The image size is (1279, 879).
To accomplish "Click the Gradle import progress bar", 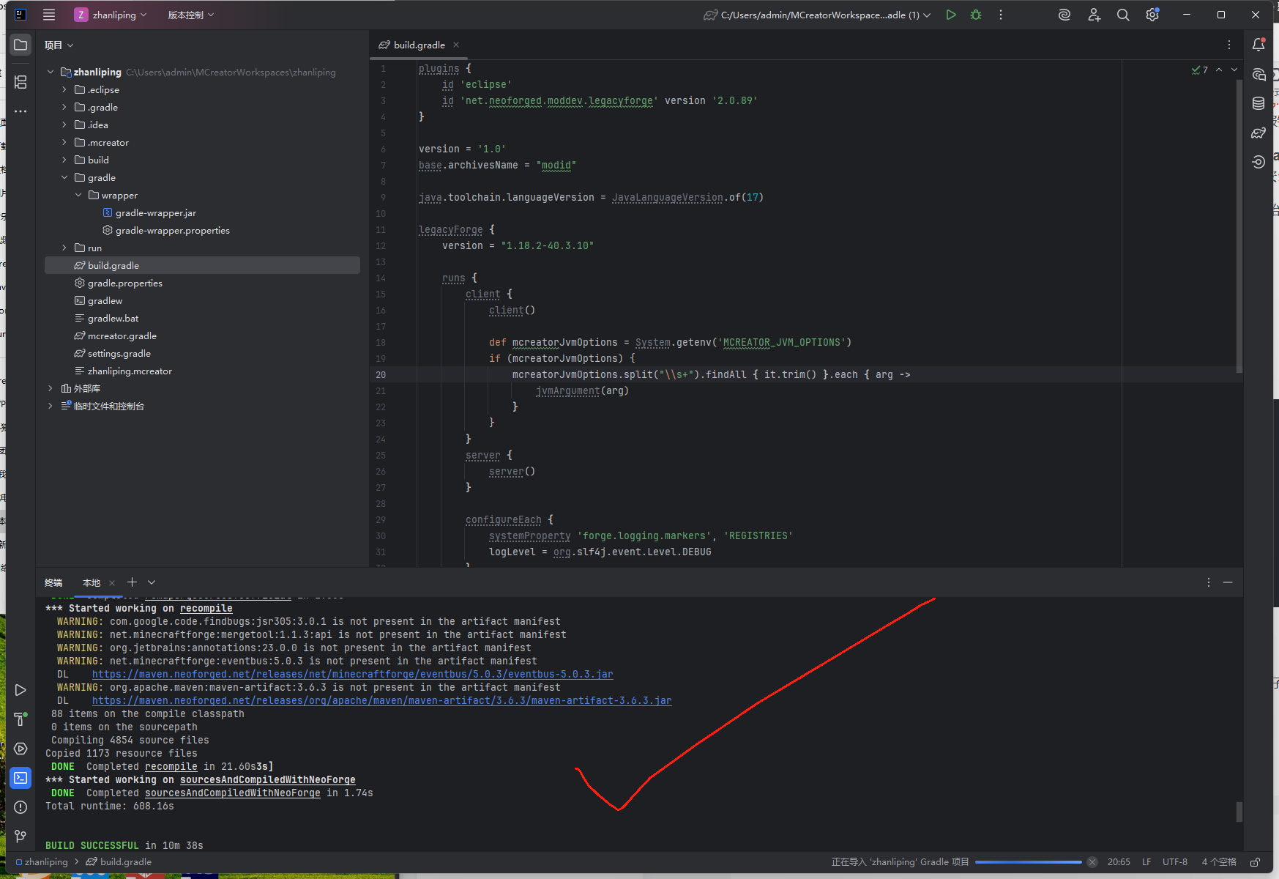I will [x=1028, y=862].
